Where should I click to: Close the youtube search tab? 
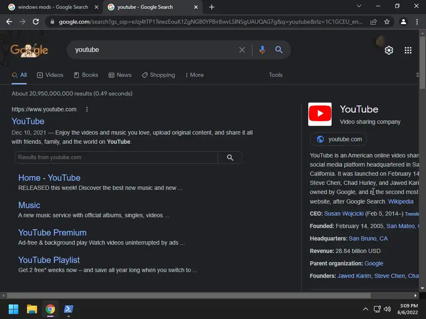point(196,7)
